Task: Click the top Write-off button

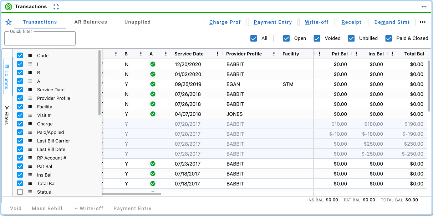Action: point(317,22)
